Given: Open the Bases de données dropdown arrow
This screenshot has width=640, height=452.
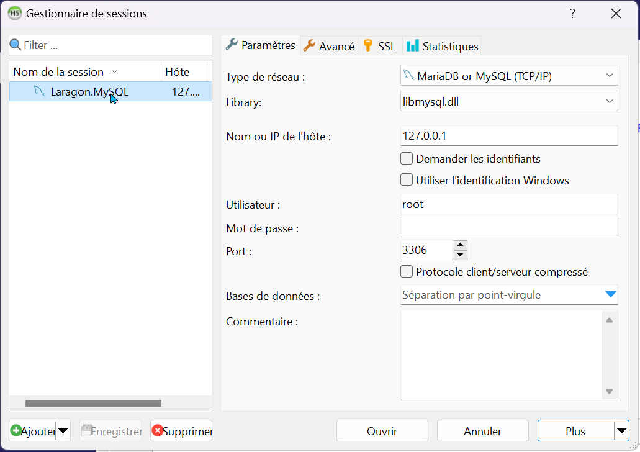Looking at the screenshot, I should (x=610, y=295).
